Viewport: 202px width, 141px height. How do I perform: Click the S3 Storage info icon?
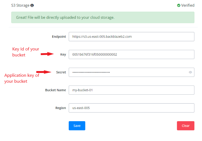click(32, 5)
